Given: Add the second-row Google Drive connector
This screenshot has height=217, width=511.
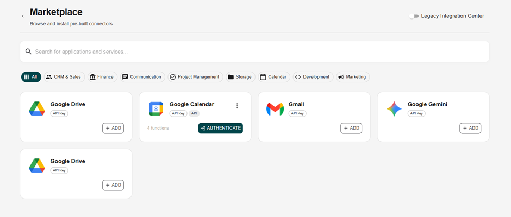Looking at the screenshot, I should click(113, 185).
